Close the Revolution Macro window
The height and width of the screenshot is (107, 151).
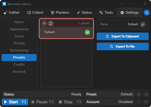tap(145, 4)
